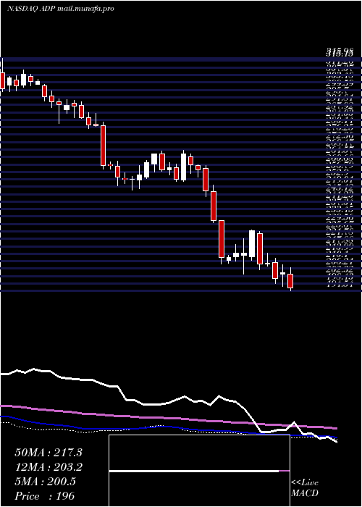The image size is (362, 507).
Task: Click the Price : 196 readout
Action: [45, 496]
